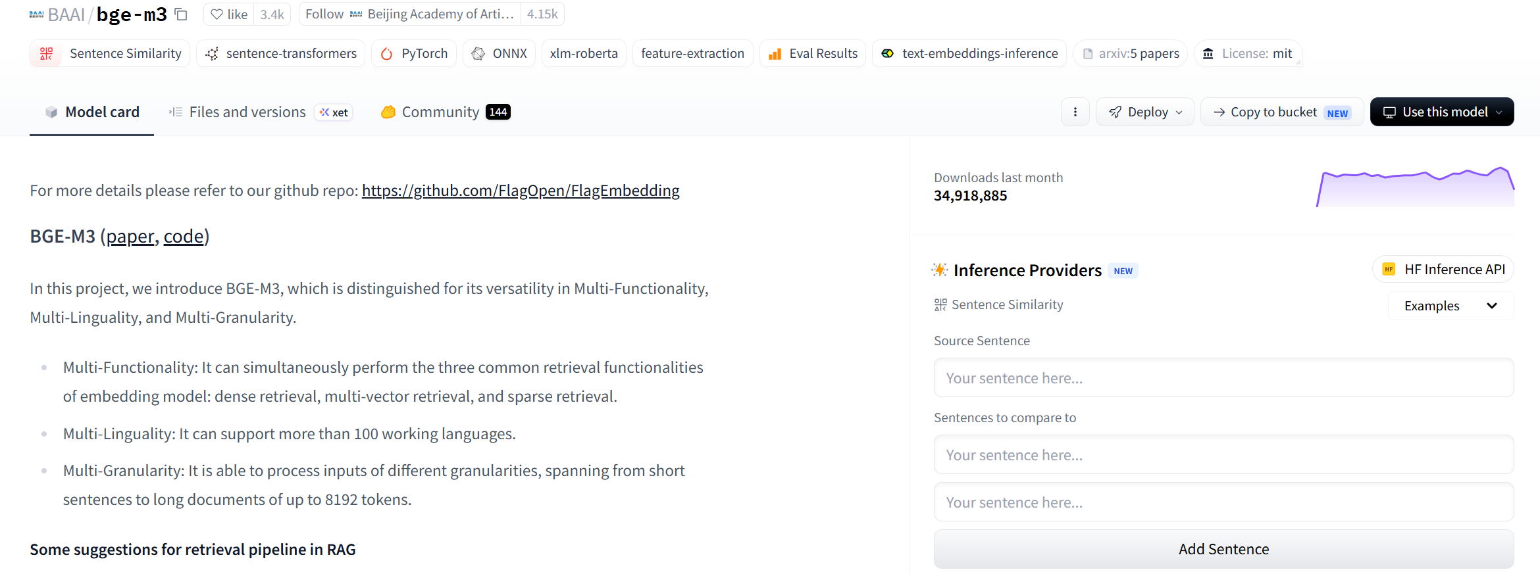The width and height of the screenshot is (1540, 574).
Task: Click the Add Sentence button
Action: [1224, 549]
